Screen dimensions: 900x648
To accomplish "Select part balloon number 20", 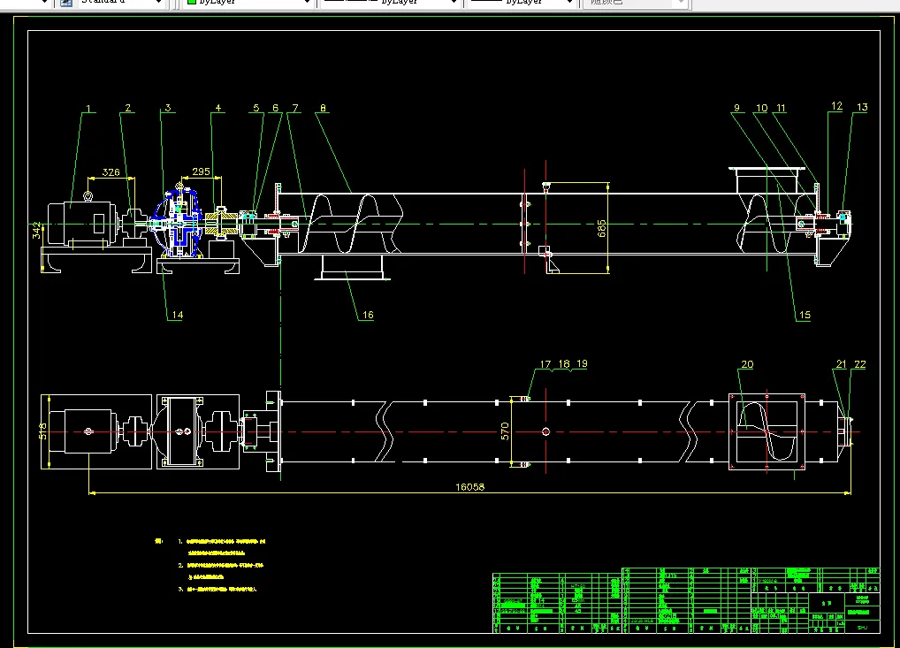I will (747, 364).
